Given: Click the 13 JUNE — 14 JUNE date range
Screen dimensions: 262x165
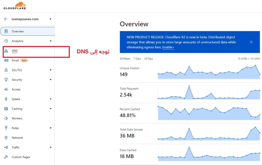Looking at the screenshot, I should coord(249,59).
